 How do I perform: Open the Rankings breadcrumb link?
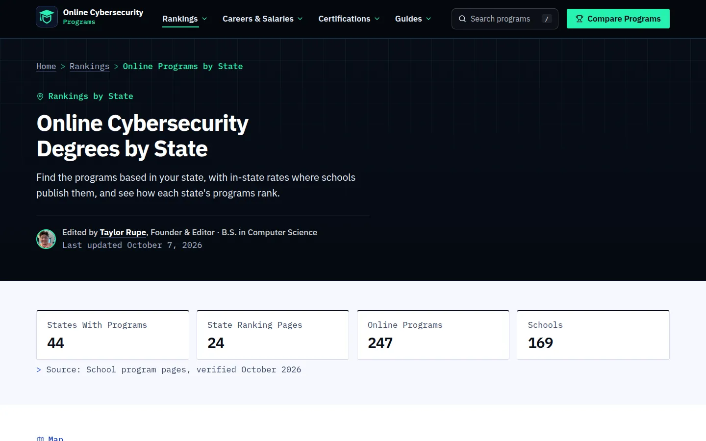(89, 66)
